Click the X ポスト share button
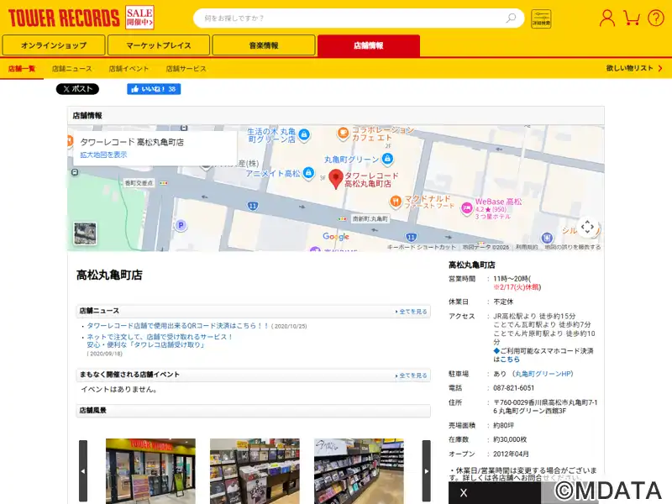Screen dimensions: 672x504 [77, 89]
